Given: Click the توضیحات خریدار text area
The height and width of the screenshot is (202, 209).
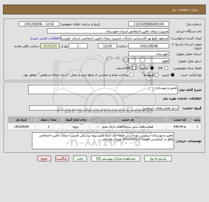Looking at the screenshot, I should click(103, 141).
